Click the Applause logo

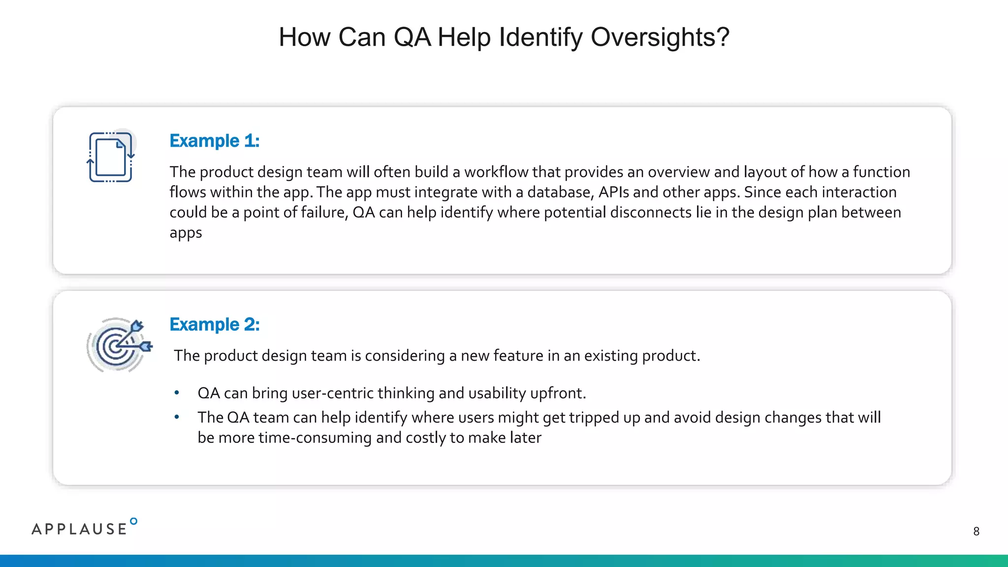pyautogui.click(x=80, y=529)
